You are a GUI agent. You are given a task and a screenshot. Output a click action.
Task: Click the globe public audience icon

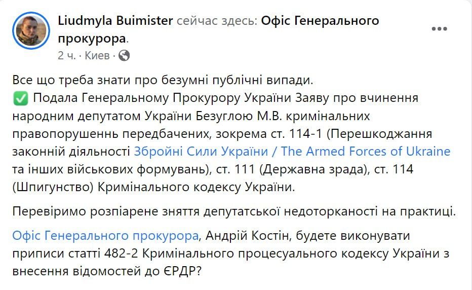[124, 55]
